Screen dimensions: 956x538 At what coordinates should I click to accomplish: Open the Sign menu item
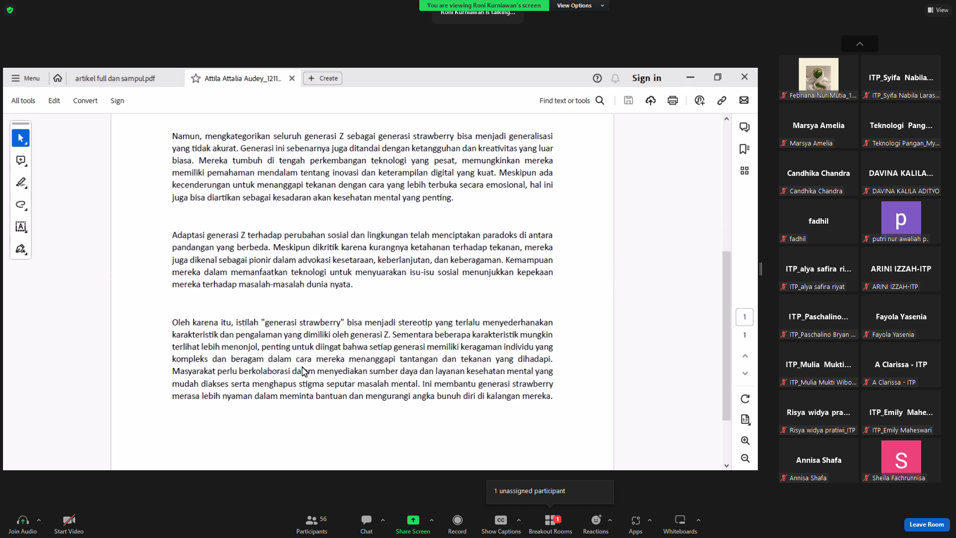click(x=117, y=101)
